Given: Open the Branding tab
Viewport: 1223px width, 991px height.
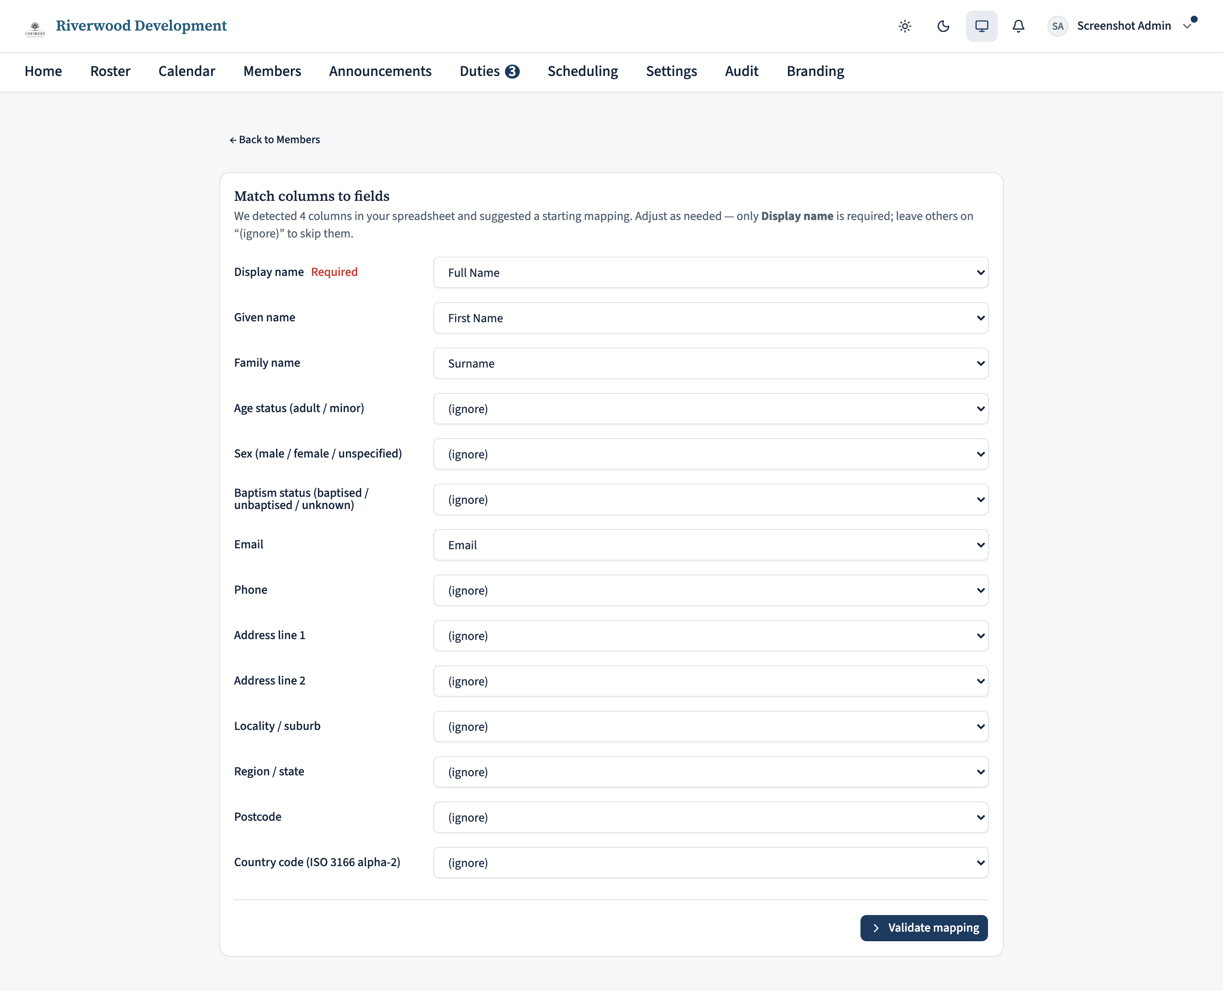Looking at the screenshot, I should (x=815, y=71).
